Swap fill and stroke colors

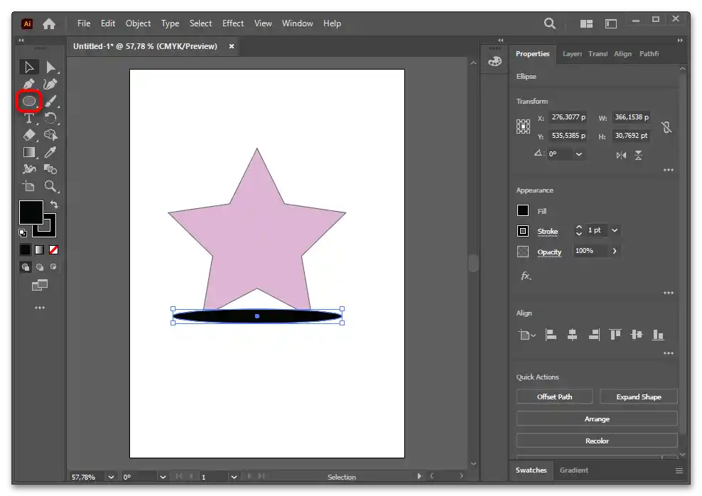pos(54,205)
